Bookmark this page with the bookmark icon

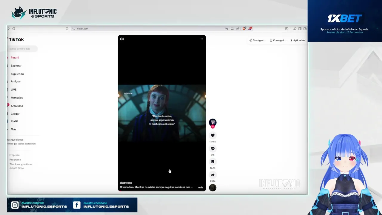tap(67, 29)
